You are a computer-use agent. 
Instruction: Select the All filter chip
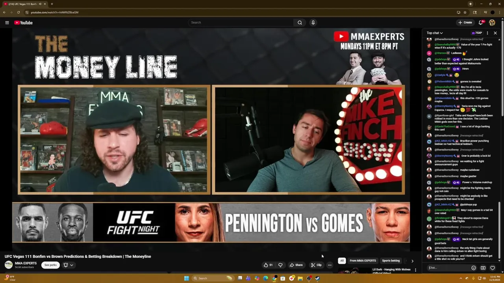click(342, 261)
